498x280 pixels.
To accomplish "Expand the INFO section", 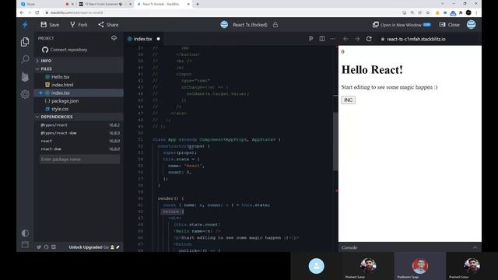I will pyautogui.click(x=79, y=61).
